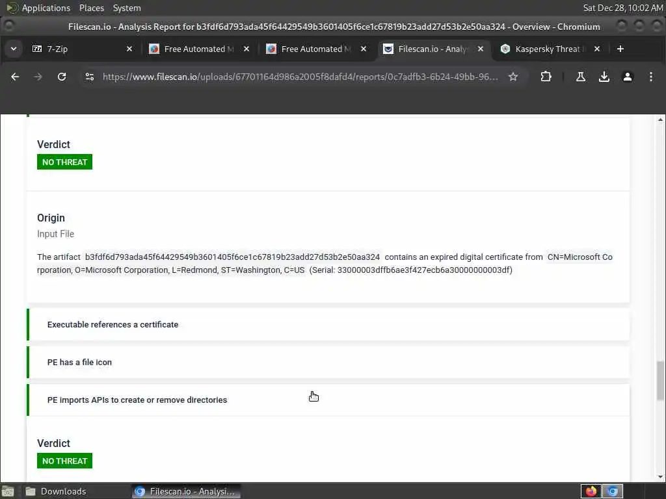This screenshot has height=499, width=666.
Task: Expand 'PE imports APIs to create or remove directories'
Action: pyautogui.click(x=328, y=400)
